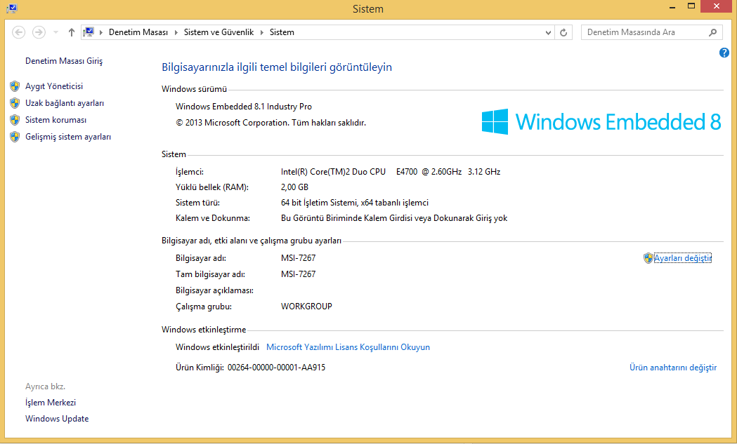Select Sistem breadcrumb in address bar
The image size is (737, 444).
[282, 32]
